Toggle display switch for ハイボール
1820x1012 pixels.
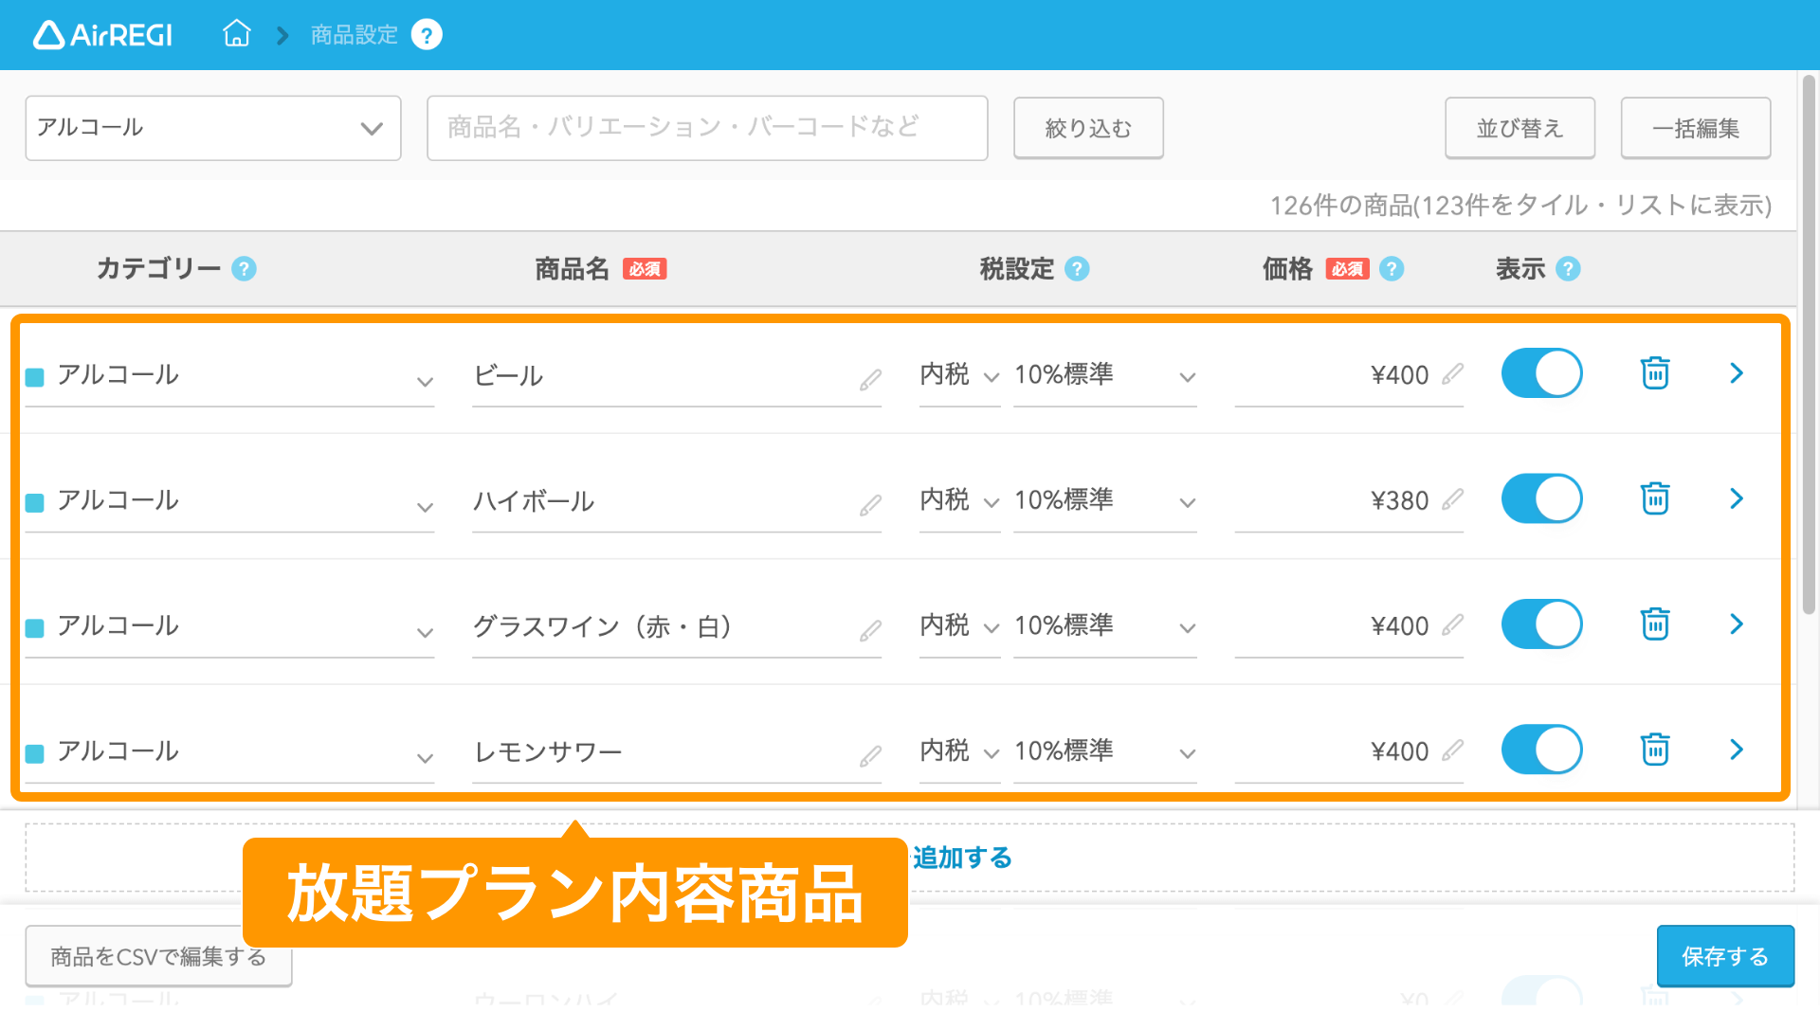1542,498
